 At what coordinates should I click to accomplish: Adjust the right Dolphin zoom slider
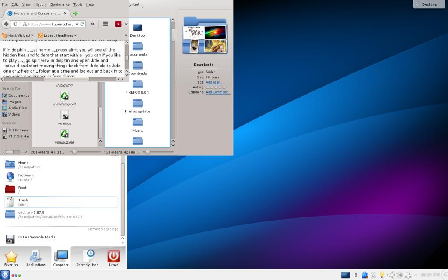pos(147,152)
